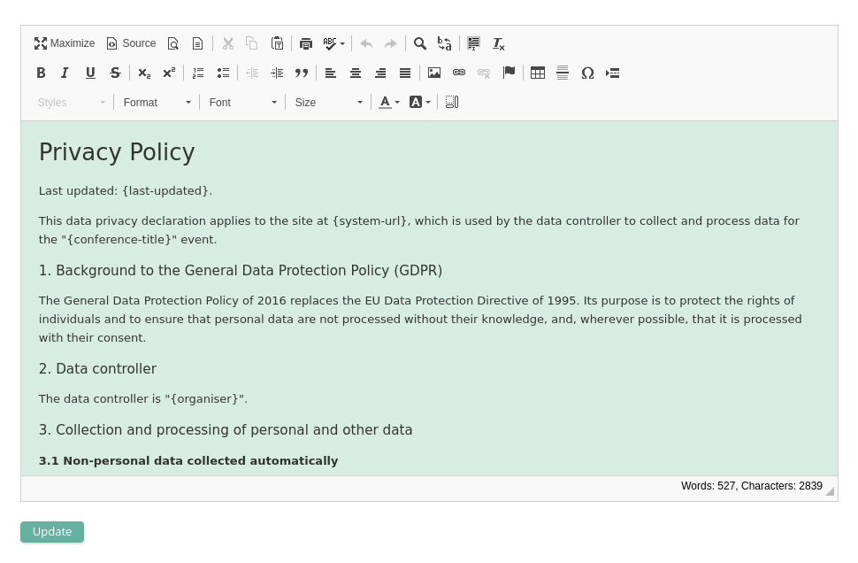
Task: Click the Print icon
Action: [306, 43]
